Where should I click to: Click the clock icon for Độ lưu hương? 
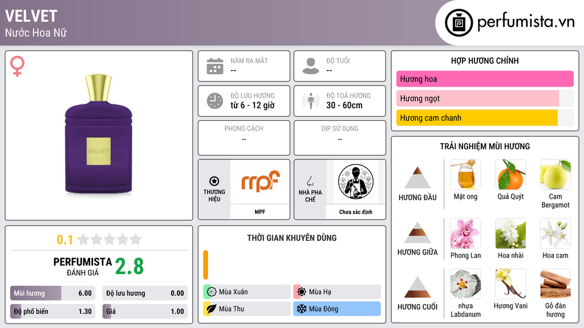(215, 101)
